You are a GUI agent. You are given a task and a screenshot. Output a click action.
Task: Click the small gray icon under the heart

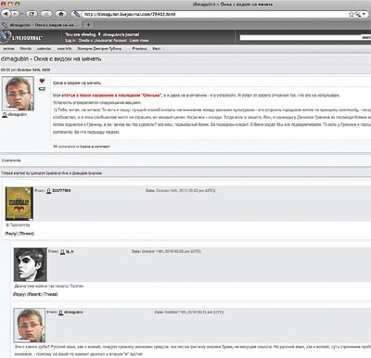(42, 89)
